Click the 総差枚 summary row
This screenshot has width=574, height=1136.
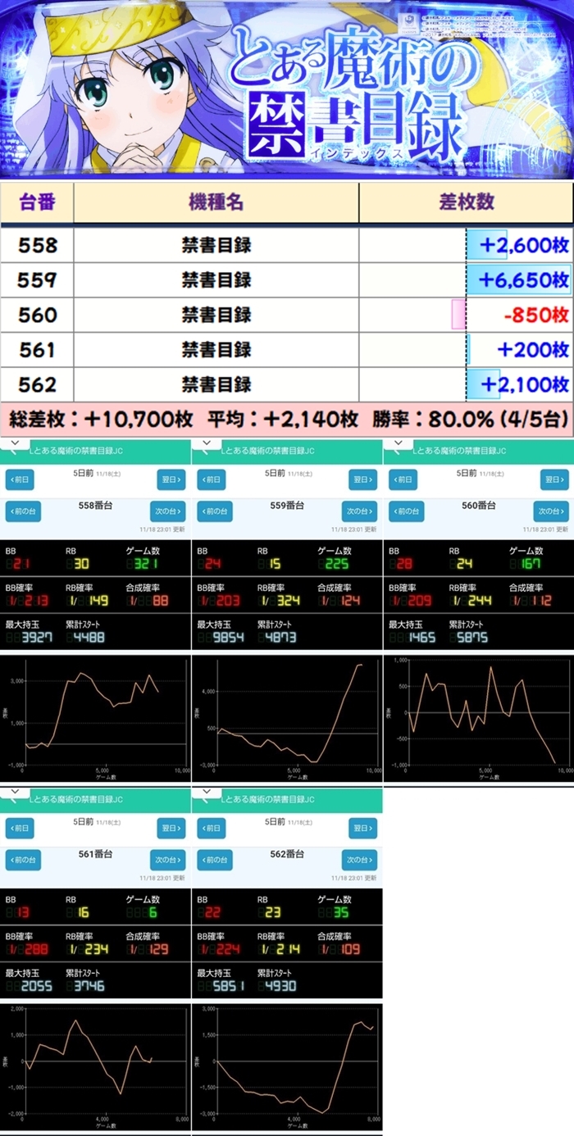[x=287, y=419]
